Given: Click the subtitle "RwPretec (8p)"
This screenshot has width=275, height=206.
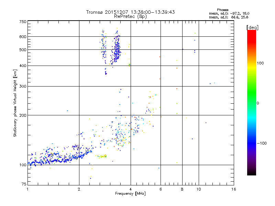Looking at the screenshot, I should [130, 16].
